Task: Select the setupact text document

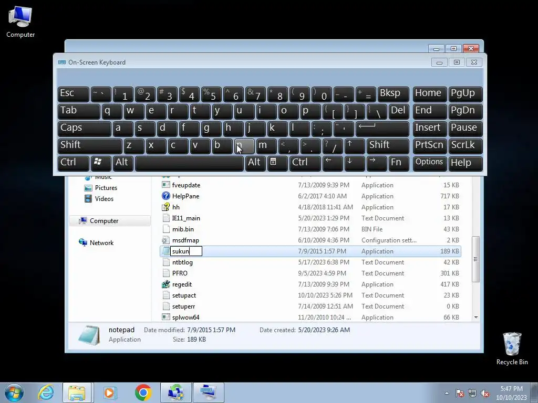Action: tap(184, 295)
